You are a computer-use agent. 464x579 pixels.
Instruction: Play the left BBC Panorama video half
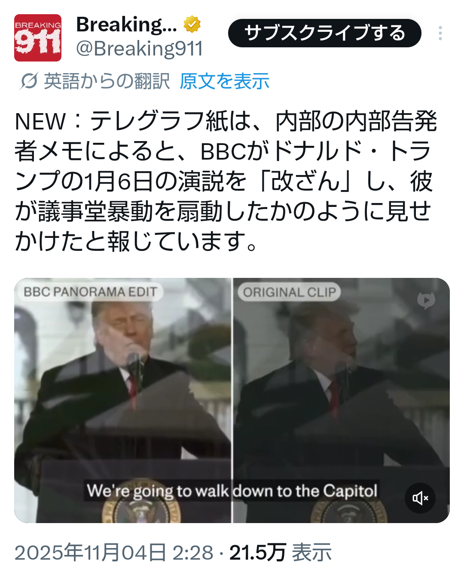tap(123, 400)
